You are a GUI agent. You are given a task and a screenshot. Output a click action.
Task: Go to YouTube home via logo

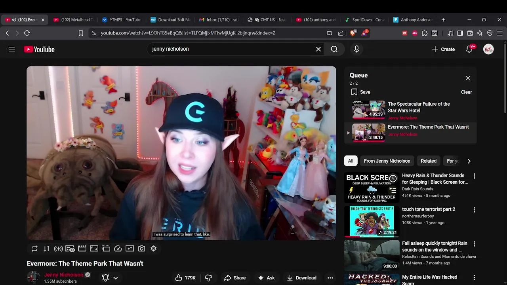click(39, 49)
